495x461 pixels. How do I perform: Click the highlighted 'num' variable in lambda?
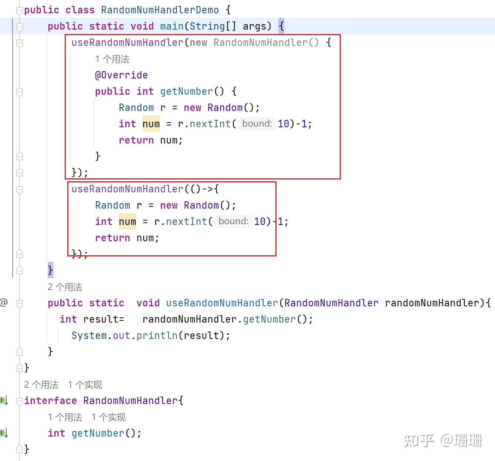click(128, 221)
